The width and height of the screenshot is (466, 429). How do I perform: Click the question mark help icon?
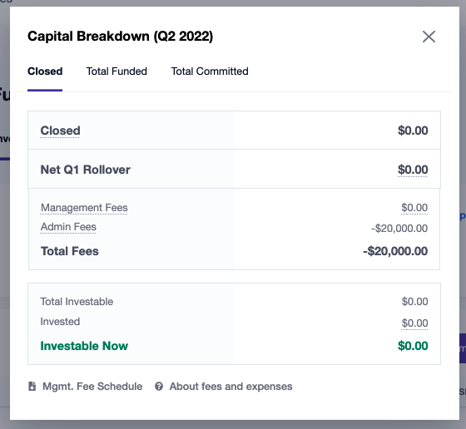pos(159,387)
